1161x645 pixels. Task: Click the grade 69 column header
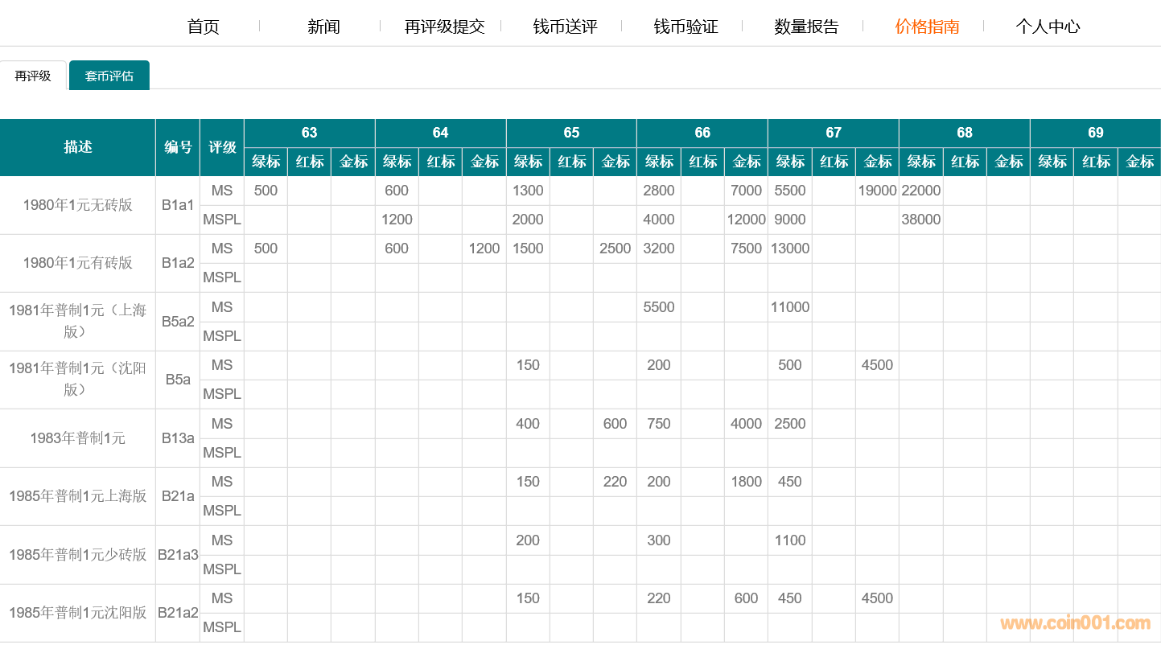tap(1095, 133)
